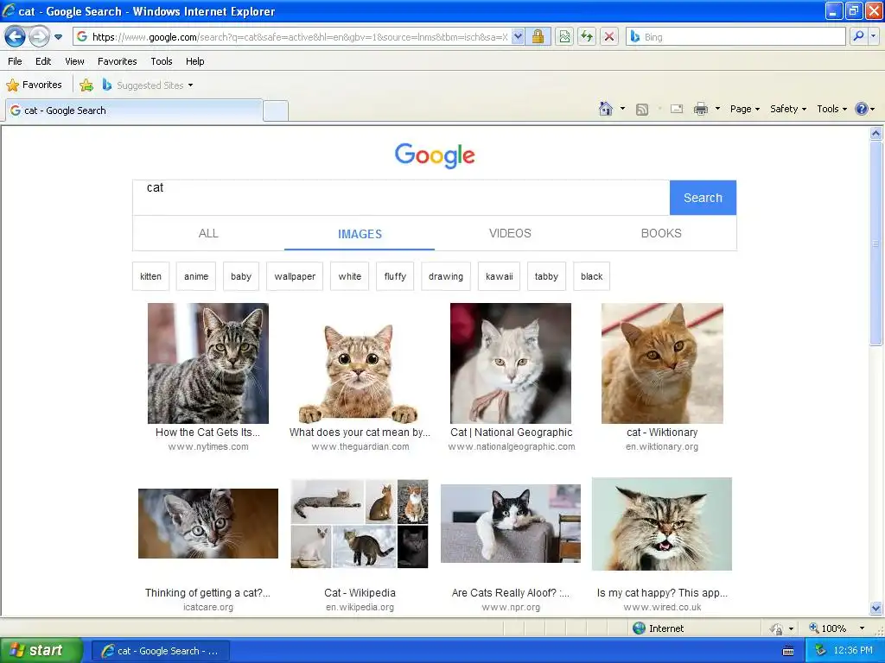Select the IMAGES tab
Screen dimensions: 885x663
coord(360,233)
